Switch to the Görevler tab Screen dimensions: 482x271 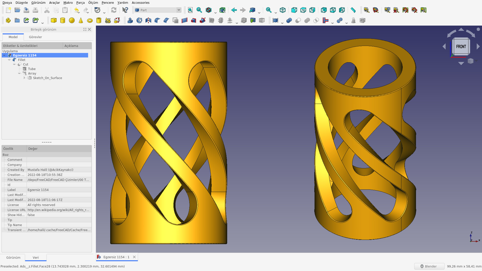pyautogui.click(x=35, y=37)
